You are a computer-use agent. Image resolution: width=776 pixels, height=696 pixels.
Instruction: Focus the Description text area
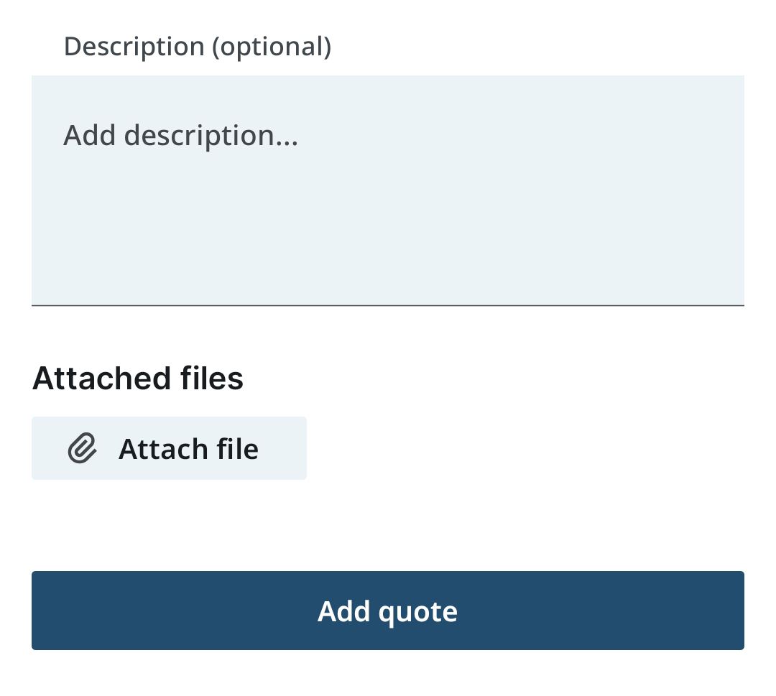[387, 190]
